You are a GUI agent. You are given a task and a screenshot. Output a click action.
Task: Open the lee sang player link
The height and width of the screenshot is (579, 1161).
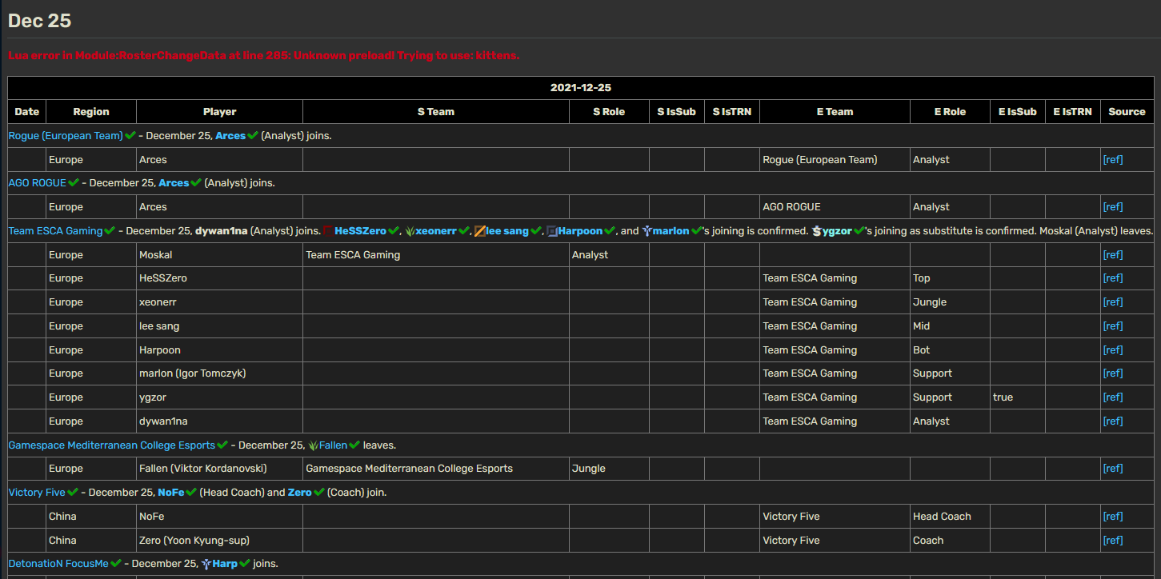(507, 231)
